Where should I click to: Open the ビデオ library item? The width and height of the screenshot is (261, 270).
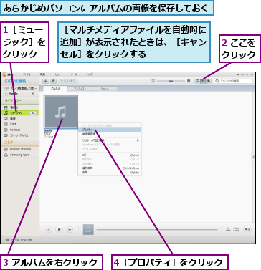20,124
